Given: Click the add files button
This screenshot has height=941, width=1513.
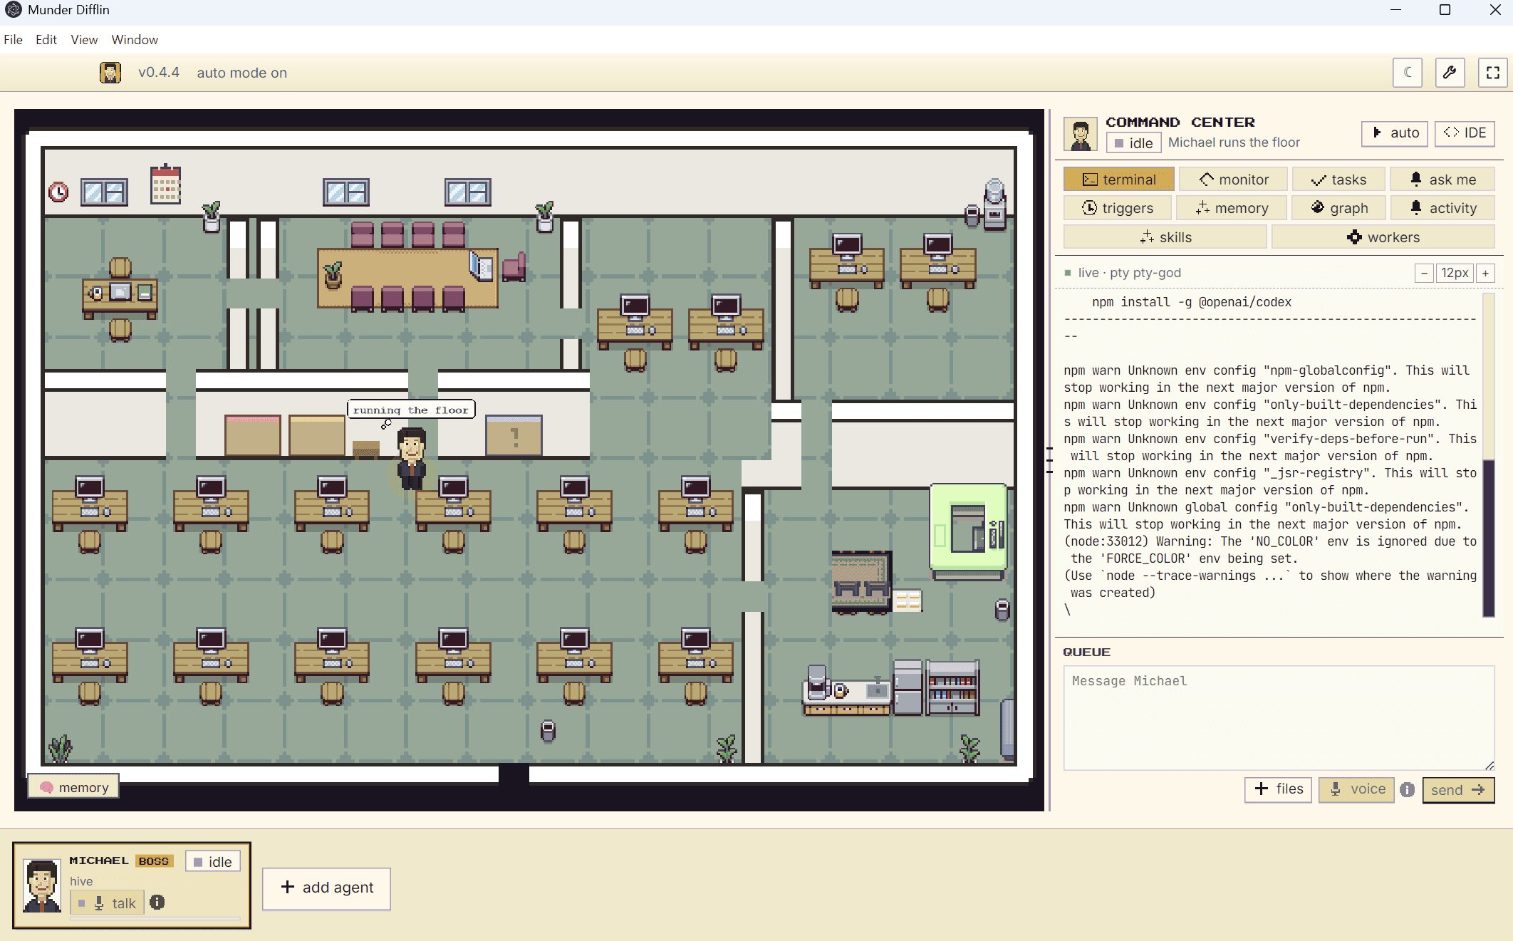Looking at the screenshot, I should pos(1278,789).
